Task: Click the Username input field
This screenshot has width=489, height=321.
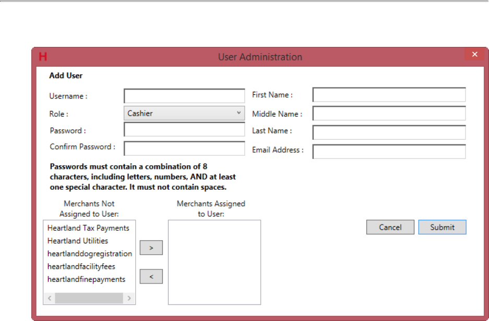Action: (x=184, y=96)
